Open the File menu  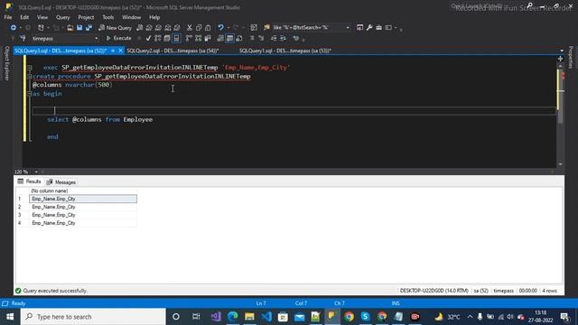pos(8,17)
